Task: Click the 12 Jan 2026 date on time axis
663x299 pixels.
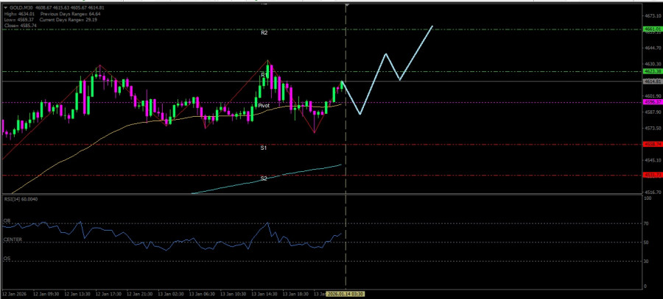Action: tap(15, 293)
